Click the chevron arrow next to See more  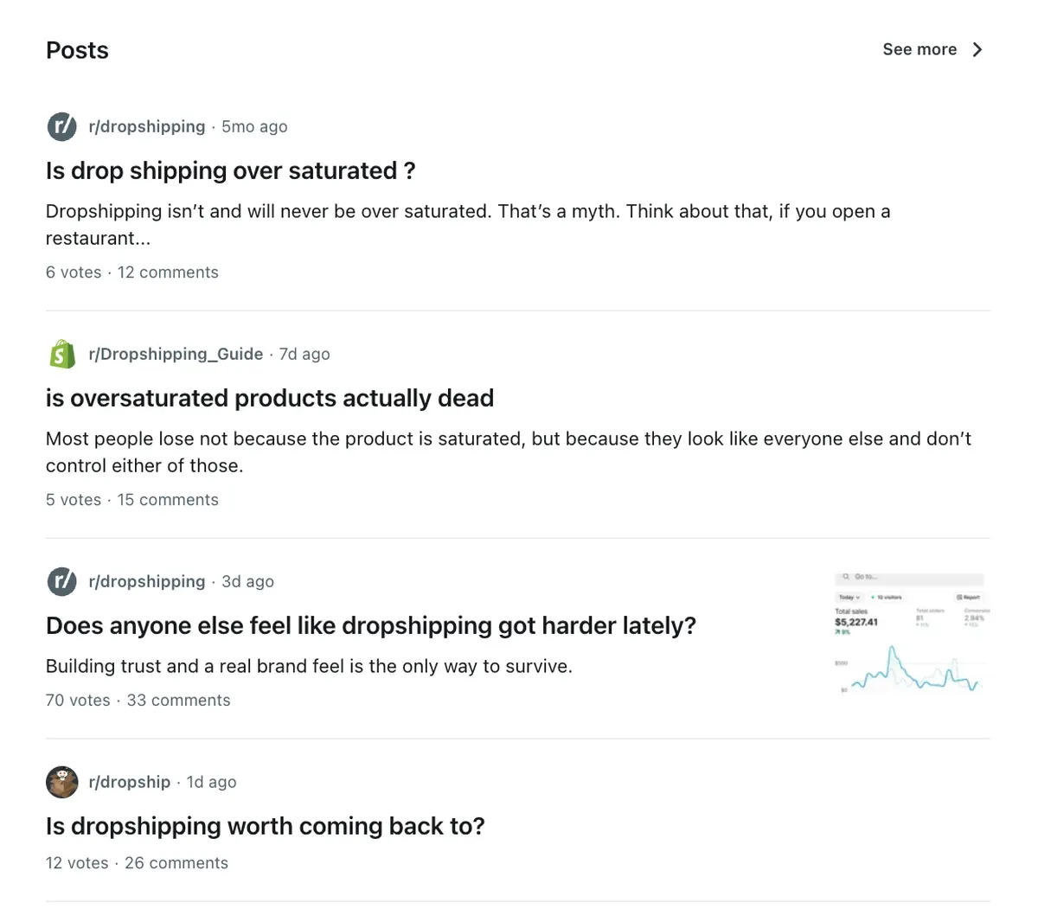tap(977, 49)
